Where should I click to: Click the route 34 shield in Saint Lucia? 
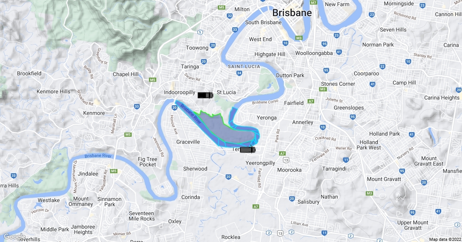(239, 73)
